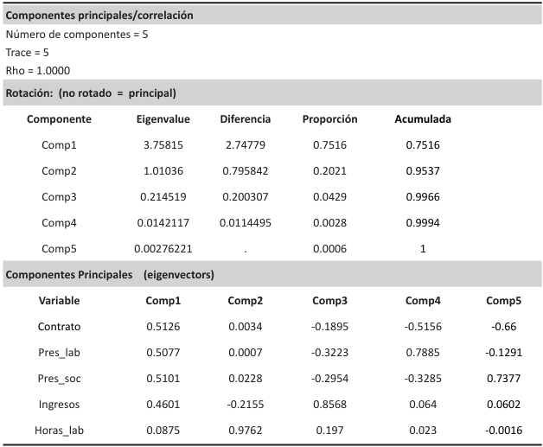The width and height of the screenshot is (543, 447).
Task: Select the proportion value 0.0429
Action: (329, 197)
